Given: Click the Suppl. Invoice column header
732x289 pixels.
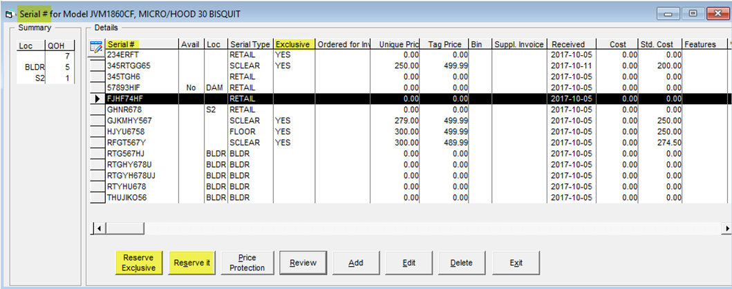Looking at the screenshot, I should click(519, 44).
